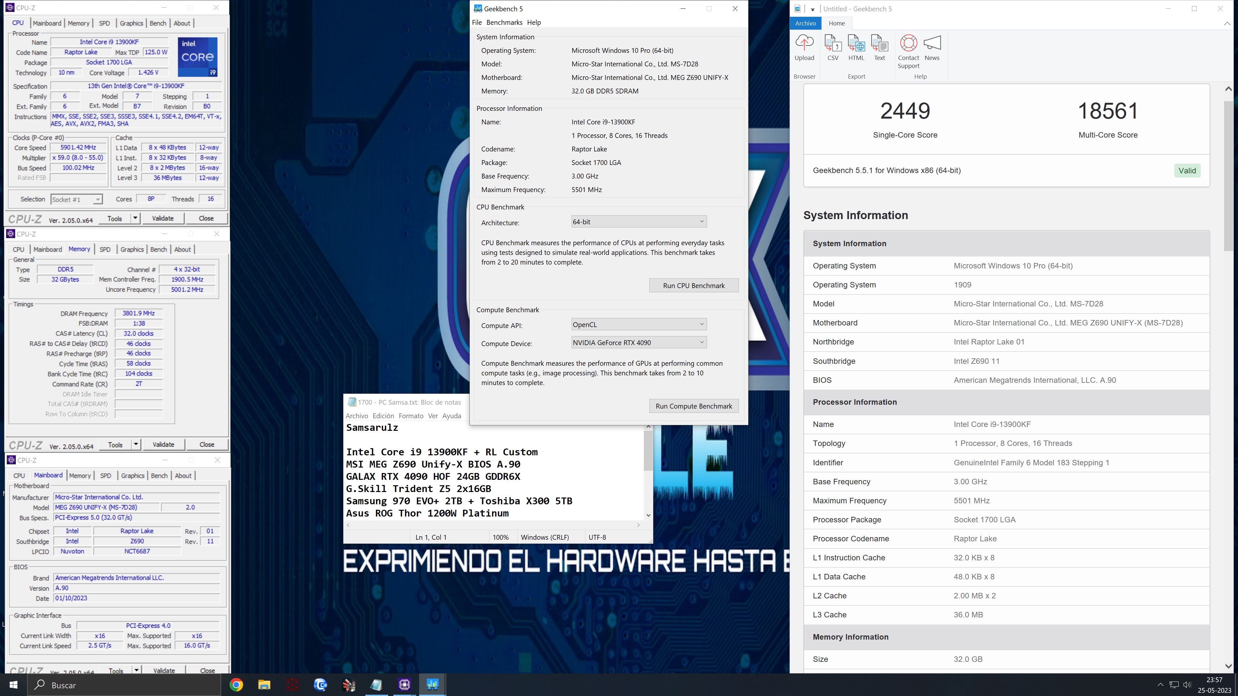This screenshot has height=696, width=1238.
Task: Open the Mainboard tab in top CPU-Z window
Action: pos(47,23)
